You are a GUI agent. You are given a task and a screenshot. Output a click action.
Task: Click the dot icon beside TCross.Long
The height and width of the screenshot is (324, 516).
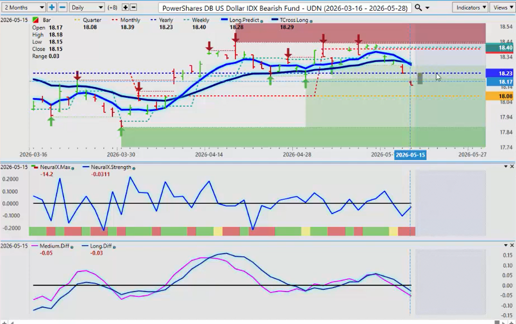click(x=311, y=21)
